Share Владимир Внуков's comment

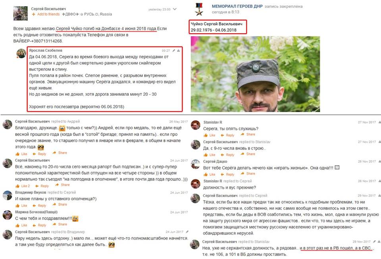(60, 204)
